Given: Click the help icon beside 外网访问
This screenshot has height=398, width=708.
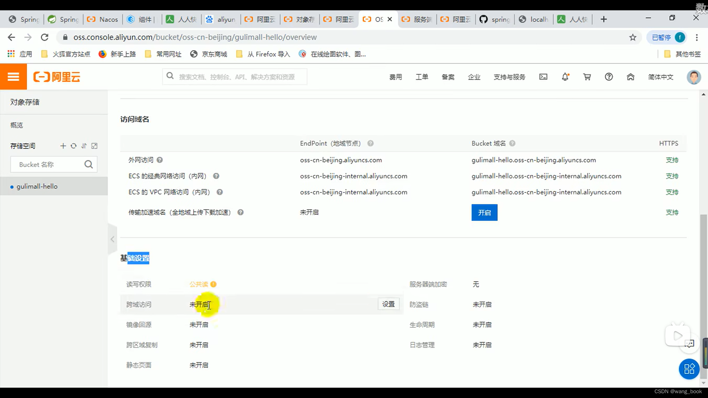Looking at the screenshot, I should point(160,160).
